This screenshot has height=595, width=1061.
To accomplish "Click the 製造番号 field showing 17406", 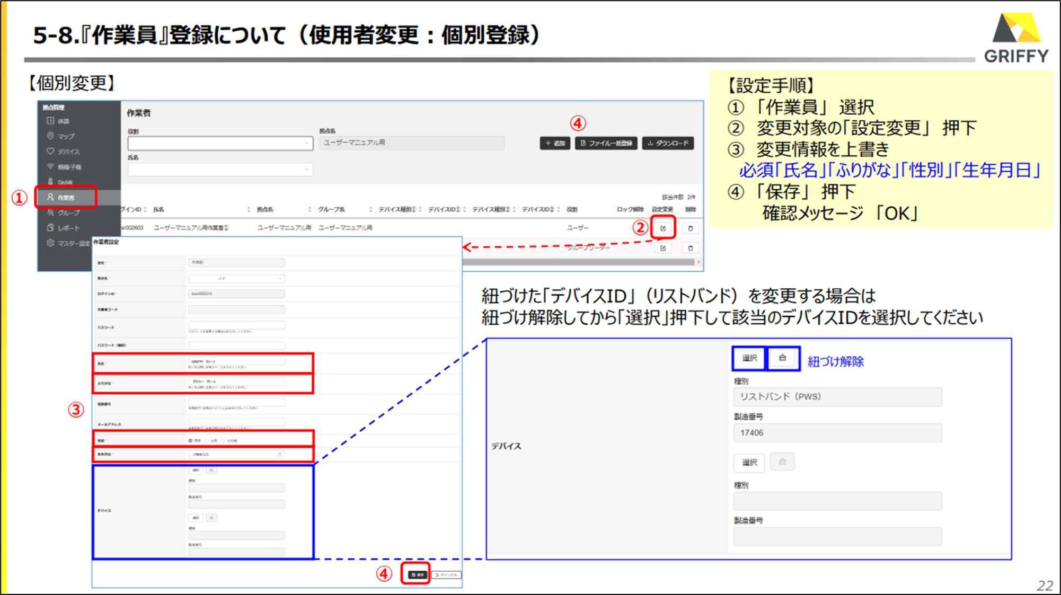I will click(837, 433).
